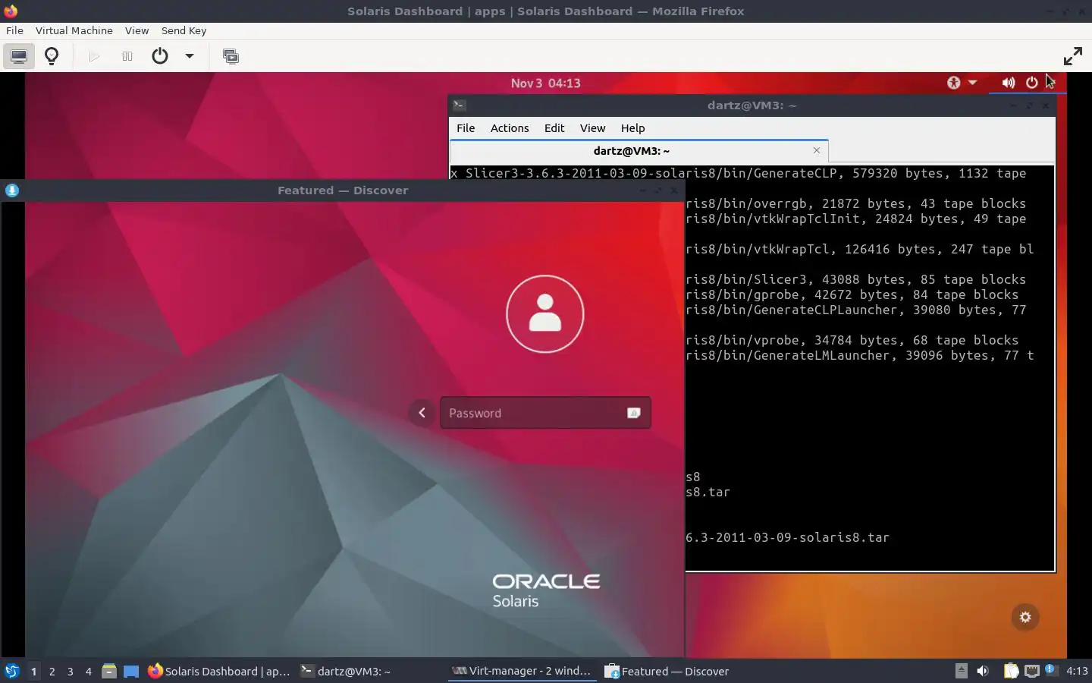Open the application launcher in taskbar

pos(12,671)
